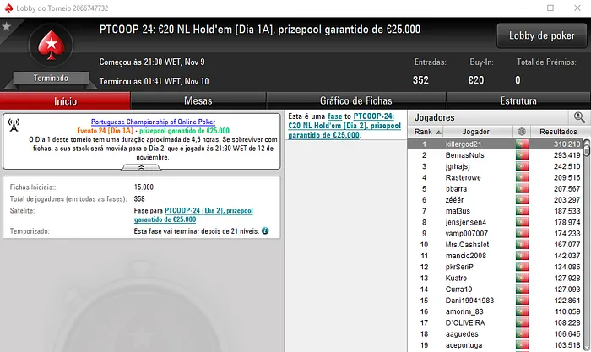This screenshot has width=591, height=352.
Task: Open the Gráfico de Fichas tab
Action: (356, 101)
